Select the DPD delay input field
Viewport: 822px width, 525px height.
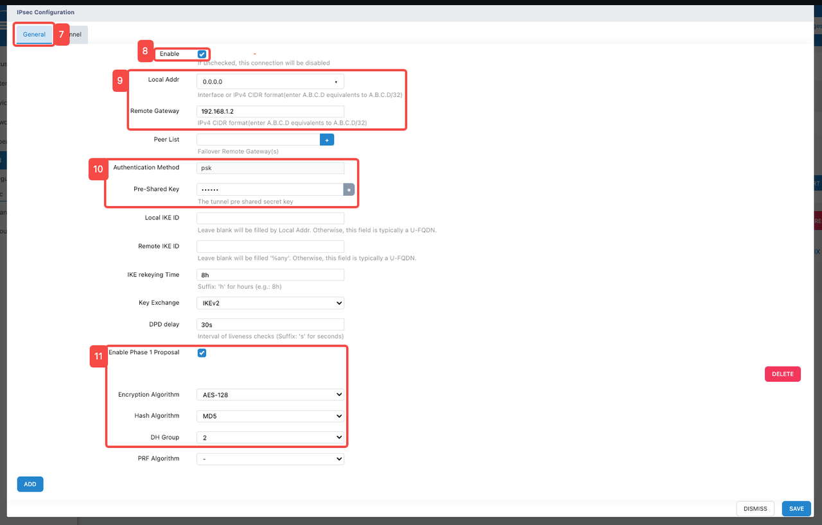click(x=270, y=325)
